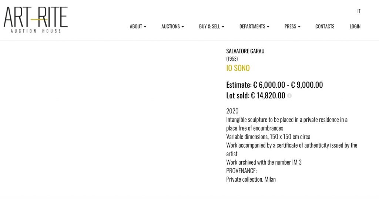
Task: Open the About dropdown menu
Action: click(x=138, y=26)
